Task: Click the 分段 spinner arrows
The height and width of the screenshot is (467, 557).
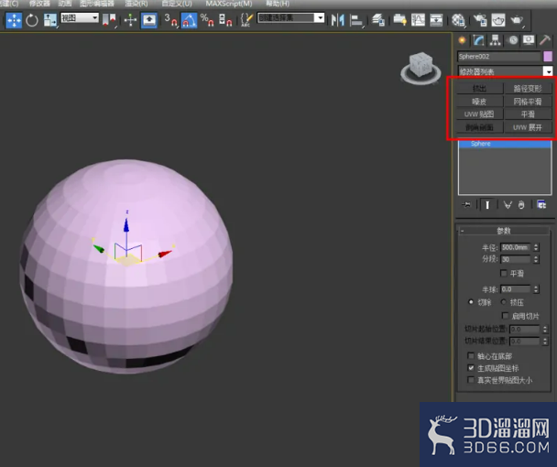Action: (537, 260)
